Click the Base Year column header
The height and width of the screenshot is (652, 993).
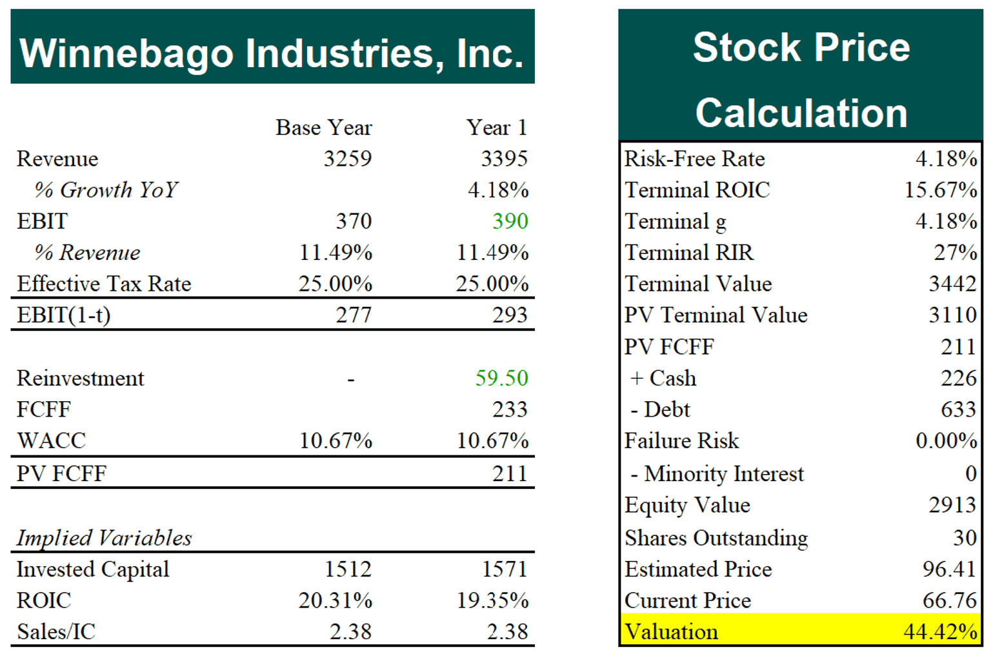[324, 128]
